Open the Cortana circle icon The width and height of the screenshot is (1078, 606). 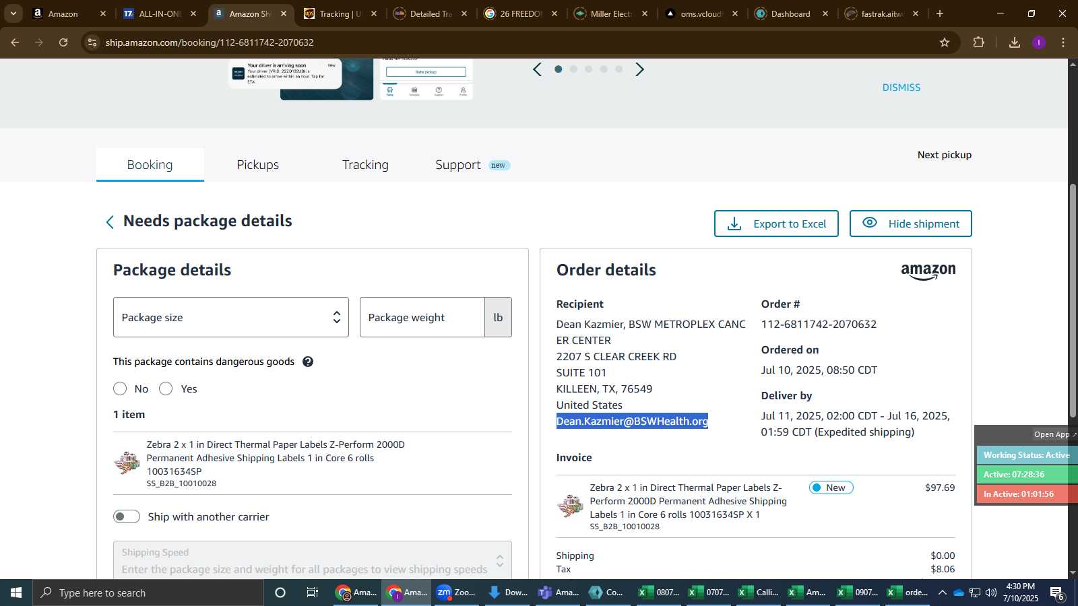click(x=280, y=593)
